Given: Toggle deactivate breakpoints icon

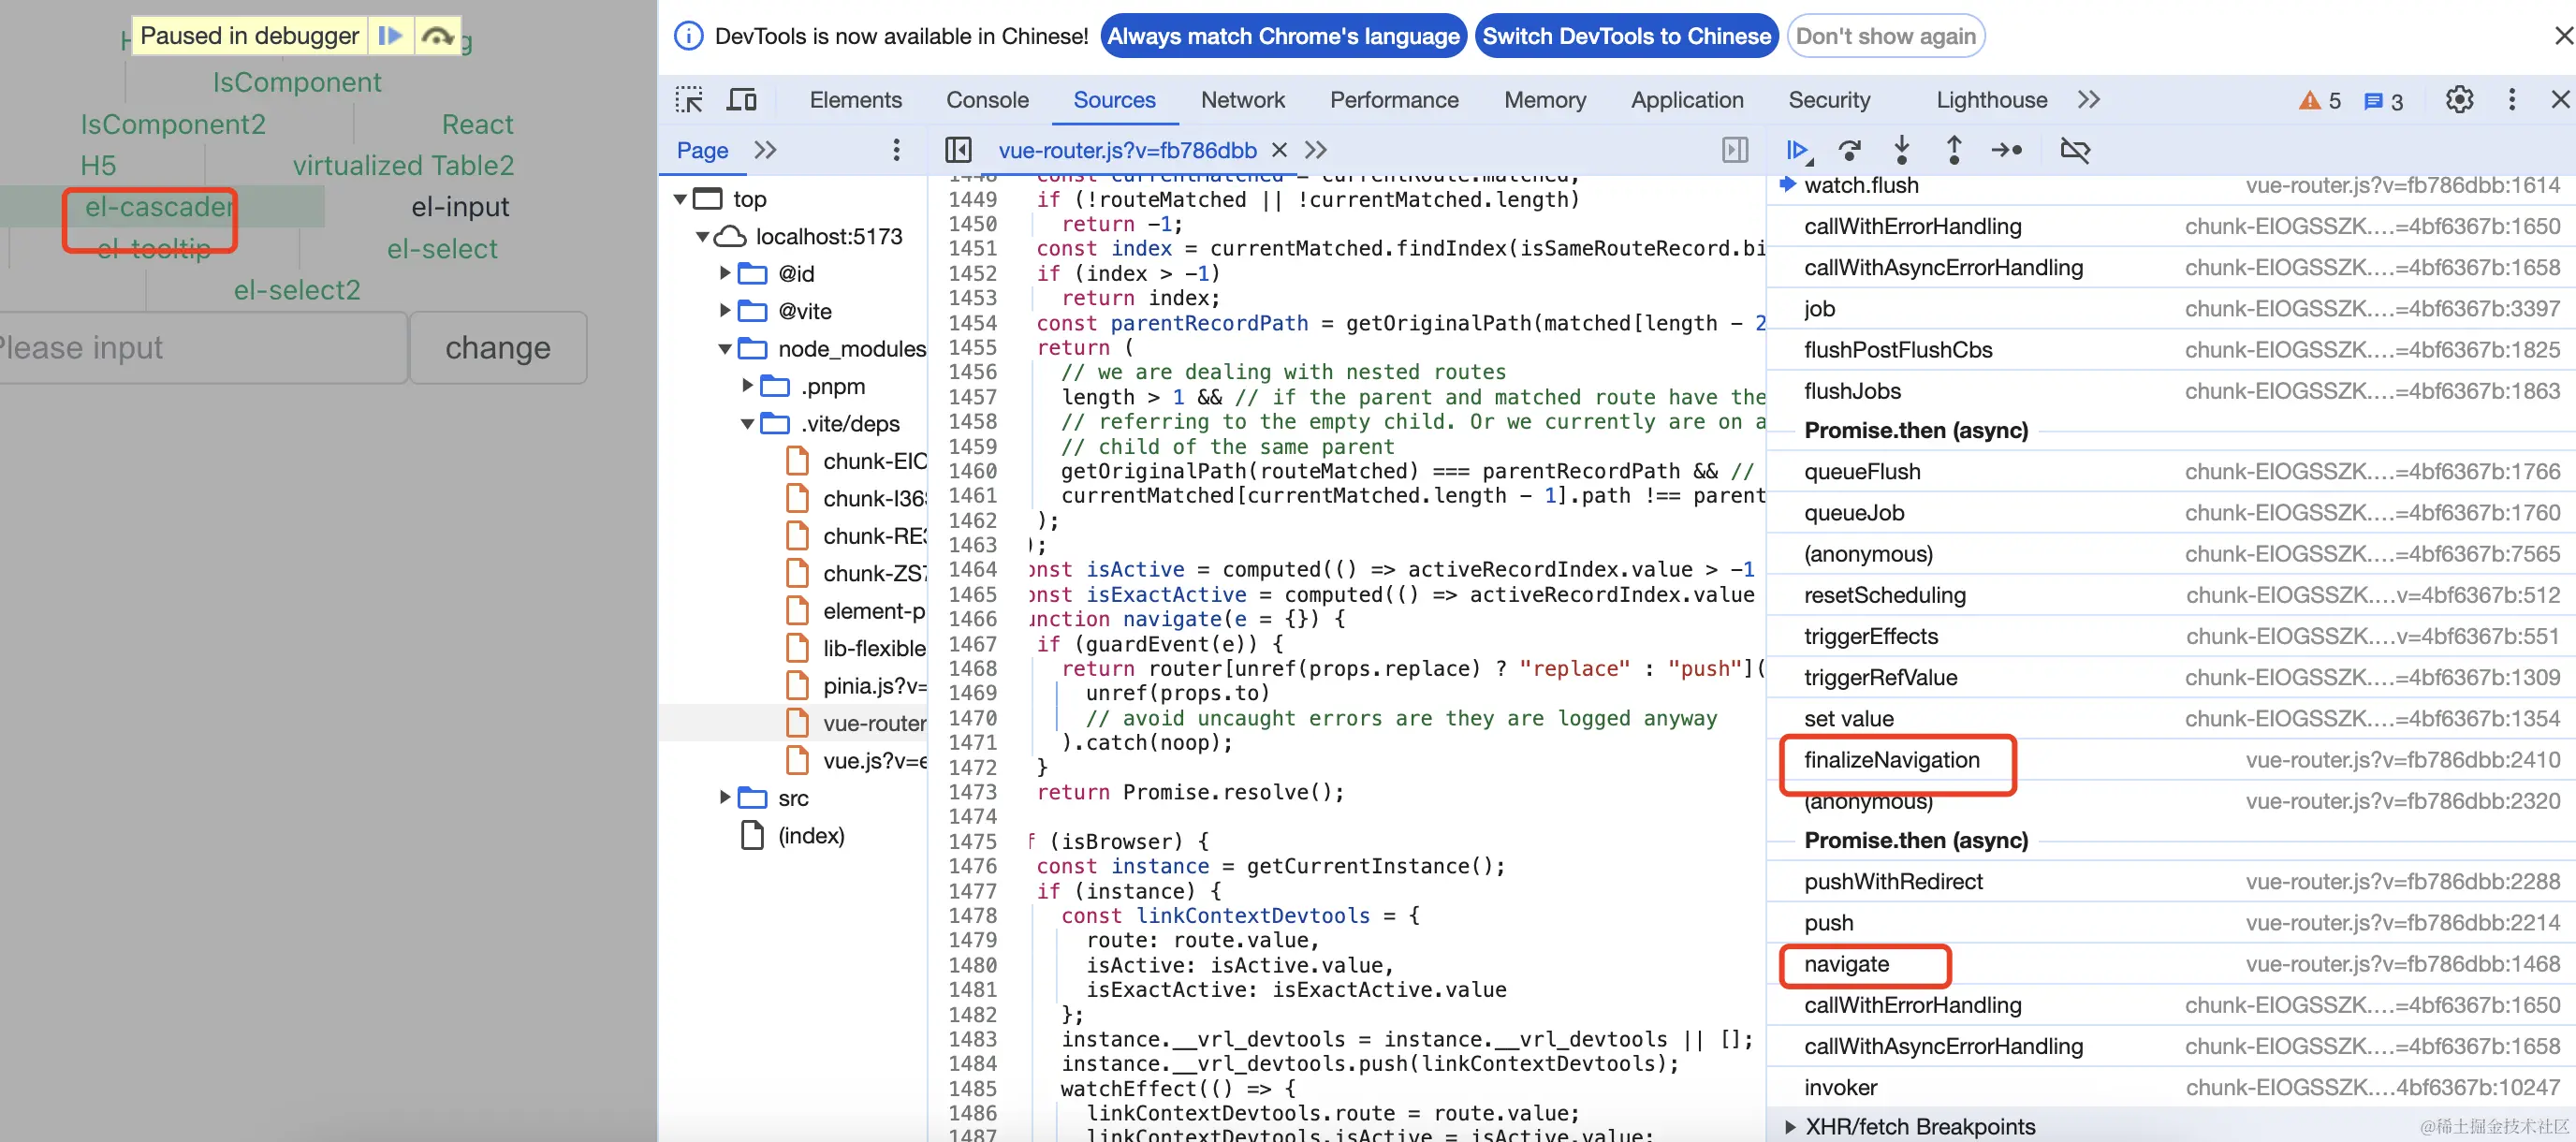Looking at the screenshot, I should point(2075,150).
